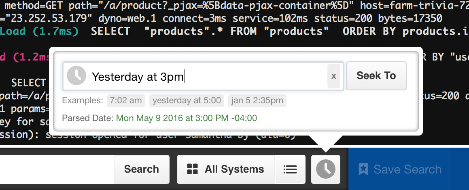The height and width of the screenshot is (190, 469).
Task: Click the bookmark star icon in Save Search
Action: point(363,169)
